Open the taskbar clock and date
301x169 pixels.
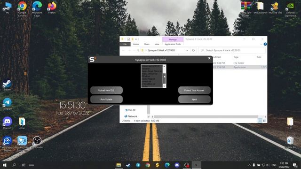pyautogui.click(x=284, y=165)
